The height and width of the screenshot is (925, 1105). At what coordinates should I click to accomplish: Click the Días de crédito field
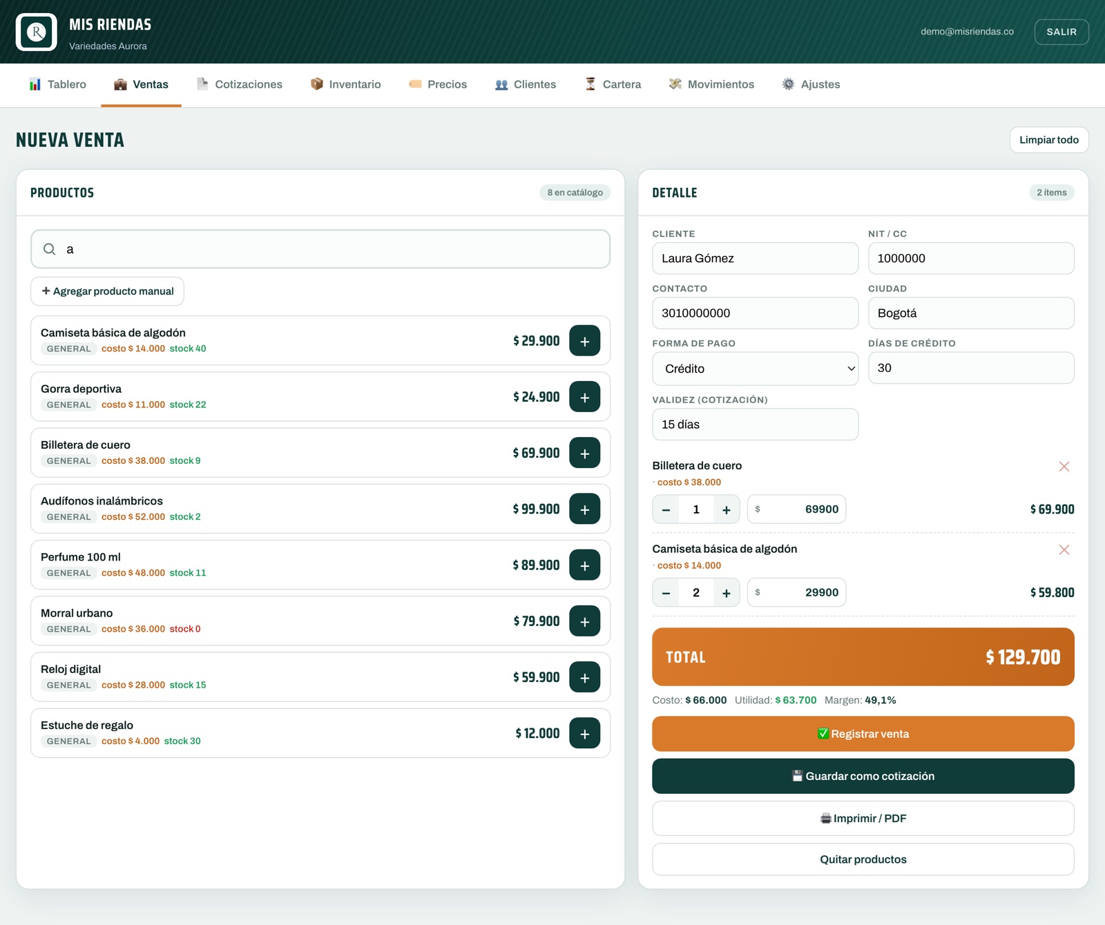click(x=971, y=368)
